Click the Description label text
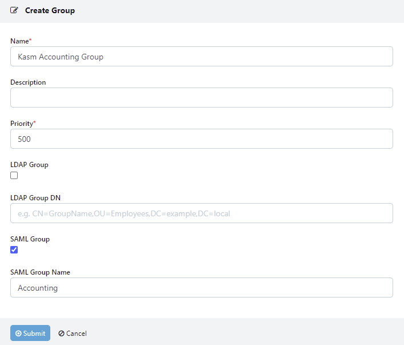This screenshot has width=404, height=345. click(28, 82)
